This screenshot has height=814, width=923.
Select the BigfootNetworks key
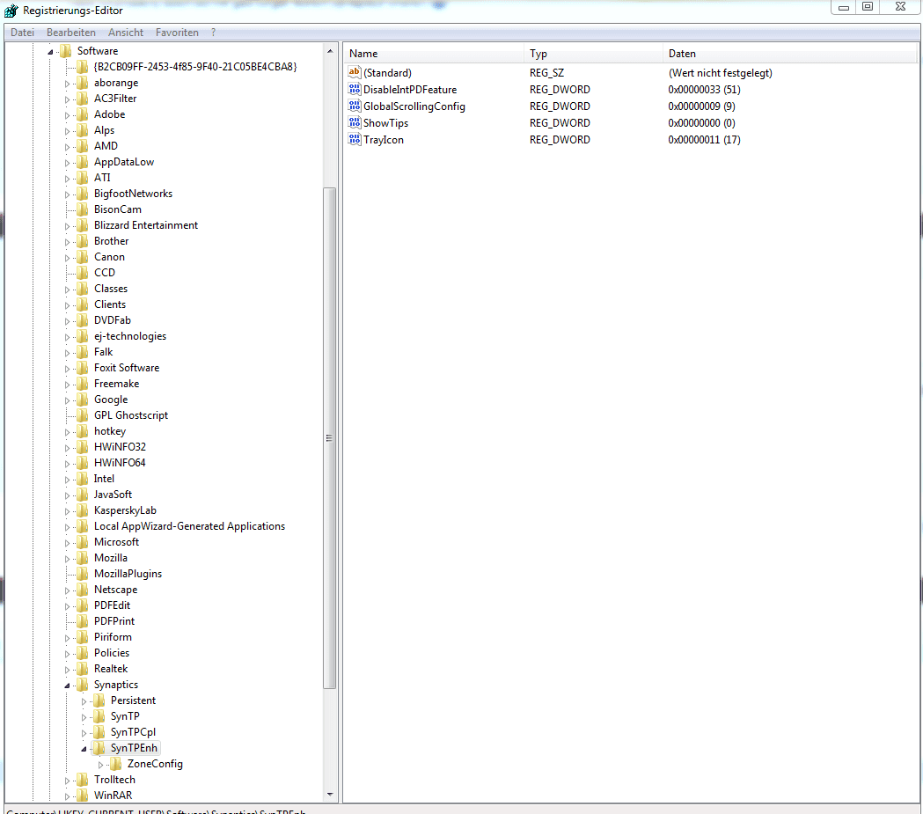click(x=133, y=193)
